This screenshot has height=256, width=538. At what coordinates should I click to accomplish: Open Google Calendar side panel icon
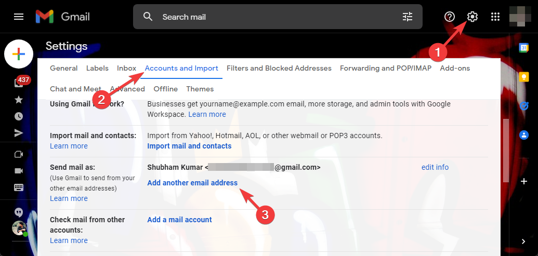523,48
